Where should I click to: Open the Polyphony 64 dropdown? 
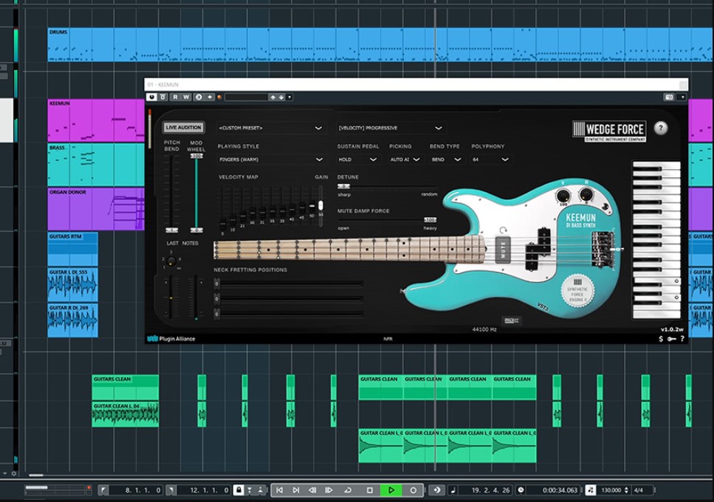coord(490,159)
